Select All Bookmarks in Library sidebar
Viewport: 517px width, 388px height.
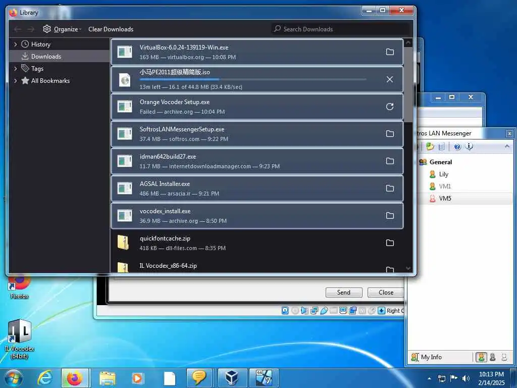pyautogui.click(x=60, y=80)
